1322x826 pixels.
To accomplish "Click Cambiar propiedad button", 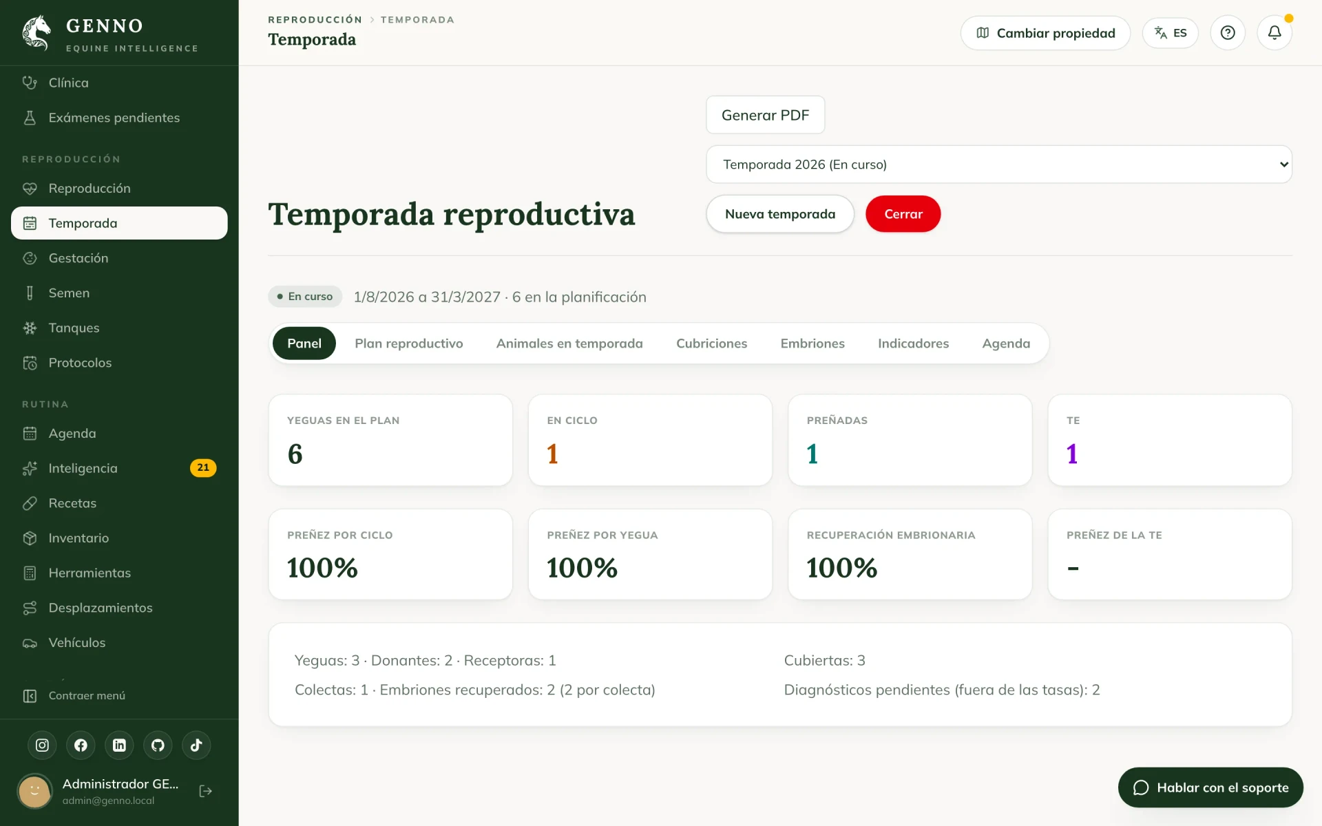I will (1045, 33).
